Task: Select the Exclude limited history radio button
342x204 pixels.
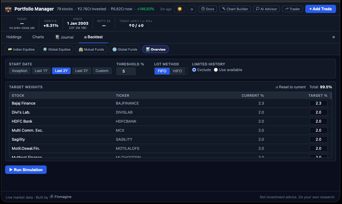Action: coord(194,70)
